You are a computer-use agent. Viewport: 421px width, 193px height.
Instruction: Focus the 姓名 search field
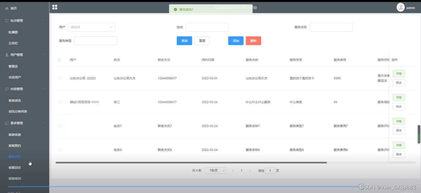point(207,27)
